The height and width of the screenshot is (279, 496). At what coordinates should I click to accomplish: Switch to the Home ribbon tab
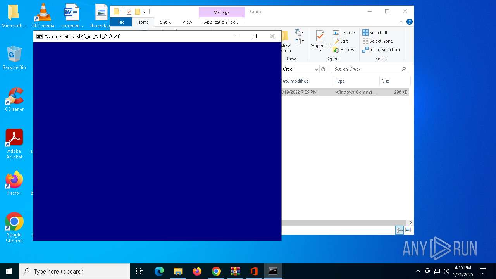(x=143, y=22)
